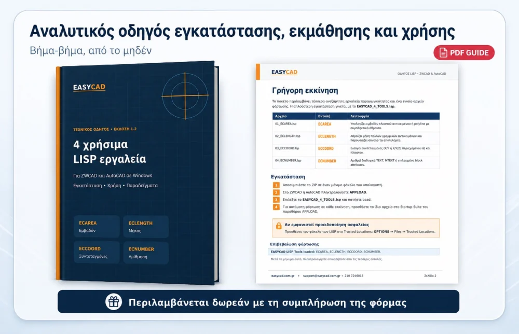Image resolution: width=519 pixels, height=334 pixels.
Task: Select the ECLENGTH Μήκος card on the cover
Action: point(146,227)
